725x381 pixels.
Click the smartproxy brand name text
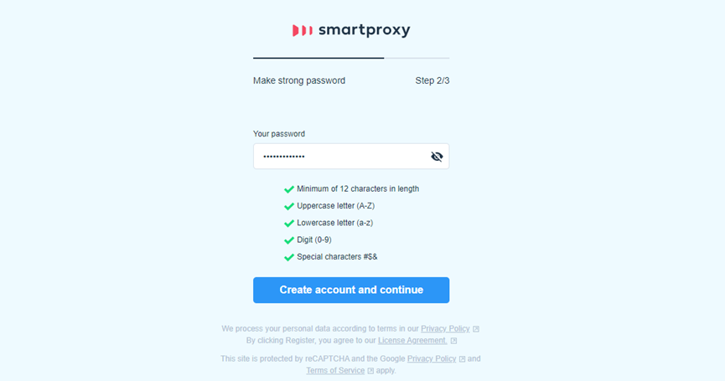coord(365,30)
